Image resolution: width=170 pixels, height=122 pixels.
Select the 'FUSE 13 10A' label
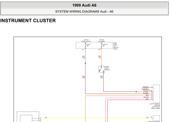105,45
